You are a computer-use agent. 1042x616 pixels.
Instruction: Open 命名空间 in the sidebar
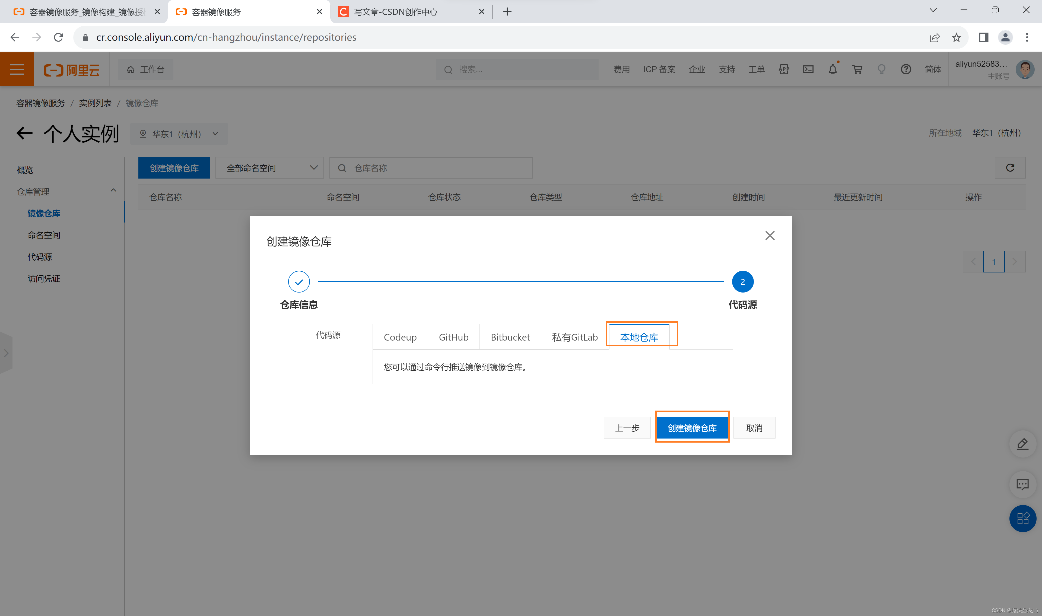point(44,235)
